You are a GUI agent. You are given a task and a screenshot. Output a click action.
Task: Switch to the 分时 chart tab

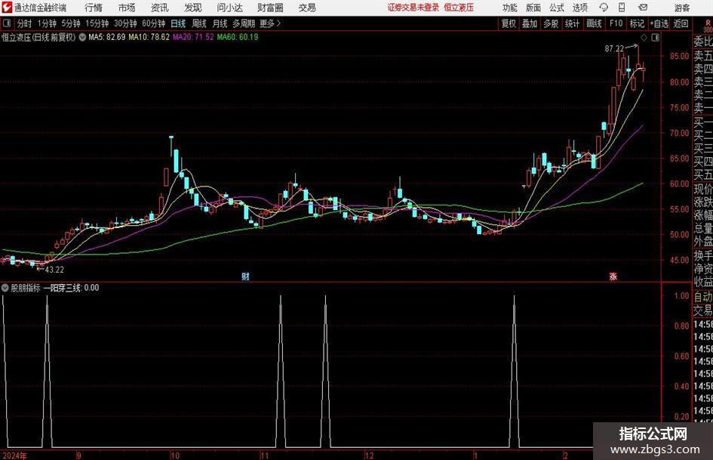(25, 23)
